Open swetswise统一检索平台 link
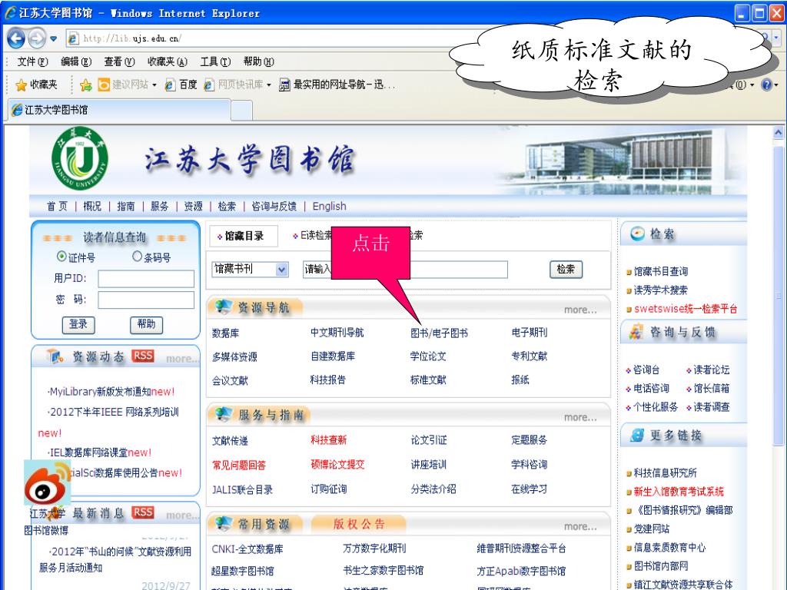Viewport: 787px width, 590px height. pos(685,309)
